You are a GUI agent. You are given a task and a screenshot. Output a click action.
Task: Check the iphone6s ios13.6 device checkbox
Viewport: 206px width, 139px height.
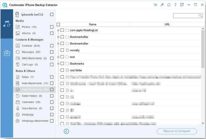[x=52, y=14]
